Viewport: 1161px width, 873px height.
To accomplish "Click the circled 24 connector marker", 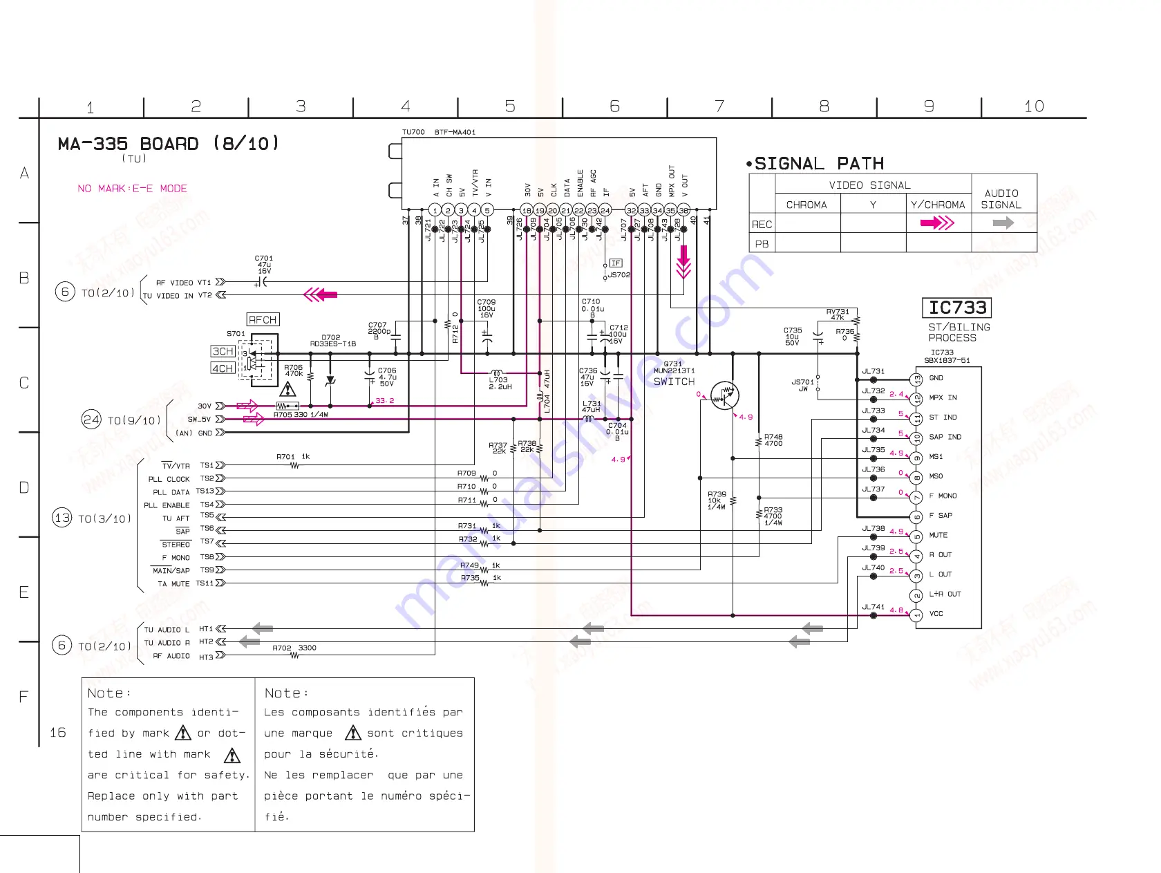I will click(x=91, y=420).
